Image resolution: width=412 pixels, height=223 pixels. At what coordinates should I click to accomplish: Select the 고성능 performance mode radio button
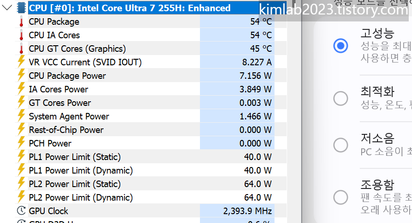[341, 46]
